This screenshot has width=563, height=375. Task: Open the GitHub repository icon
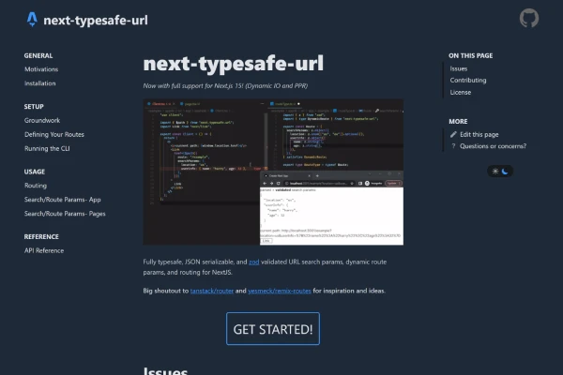(529, 19)
